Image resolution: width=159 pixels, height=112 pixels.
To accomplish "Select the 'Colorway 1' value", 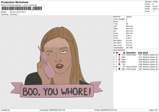I will (14, 14).
